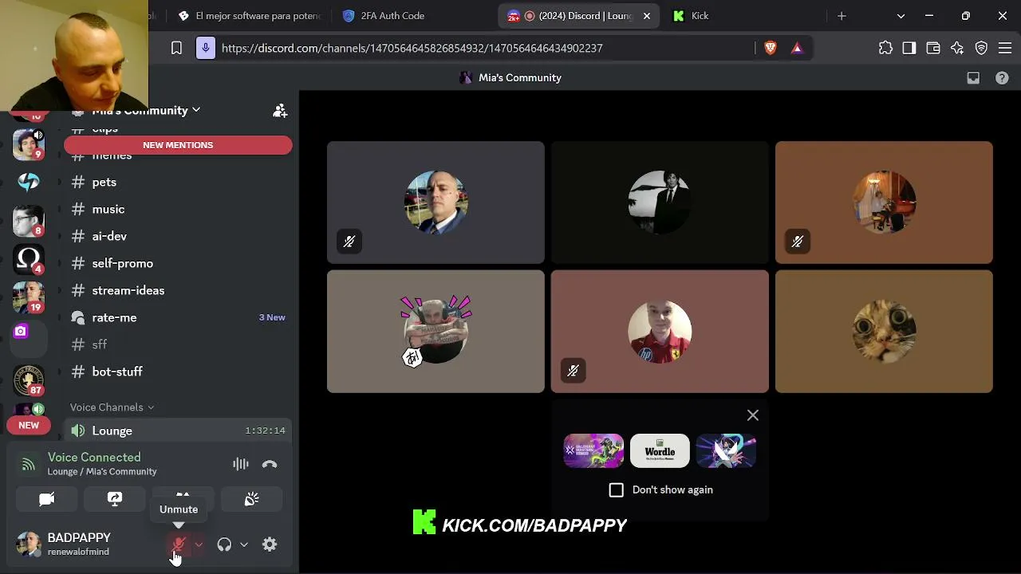The width and height of the screenshot is (1021, 574).
Task: Jump to NEW MENTIONS
Action: (178, 145)
